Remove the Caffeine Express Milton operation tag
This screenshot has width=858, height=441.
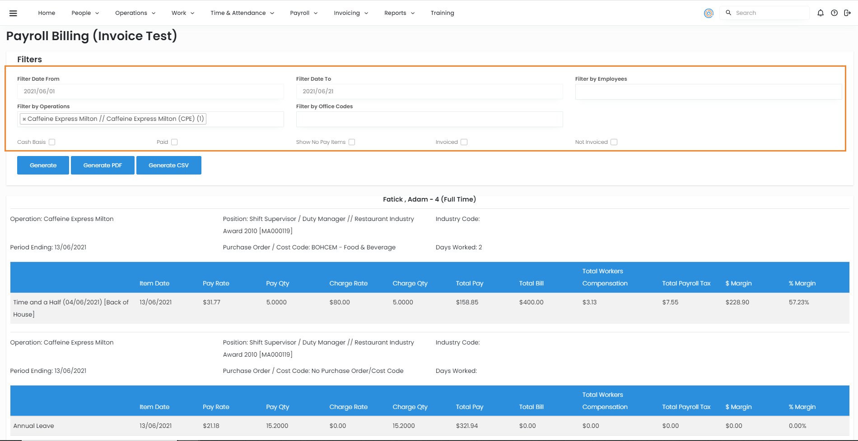(24, 119)
